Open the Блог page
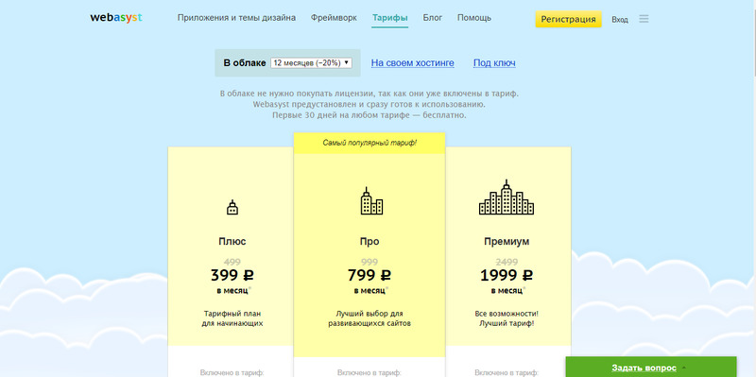Screen dimensions: 756x377 click(x=433, y=18)
